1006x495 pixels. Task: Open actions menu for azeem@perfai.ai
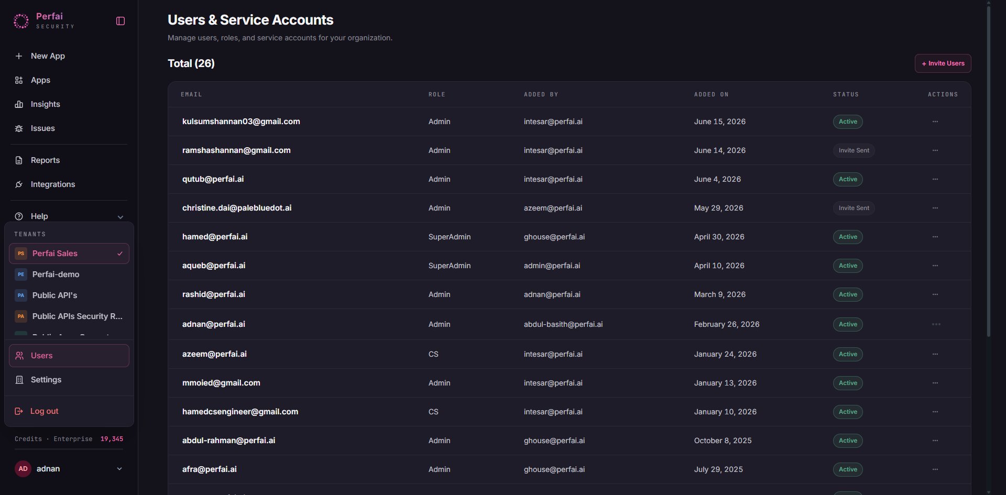(935, 354)
